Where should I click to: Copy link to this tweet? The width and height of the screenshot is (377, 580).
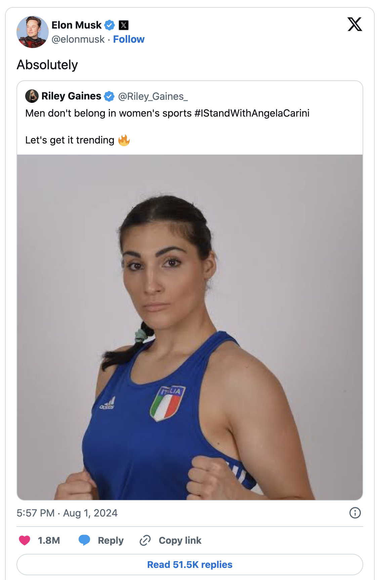tap(170, 540)
